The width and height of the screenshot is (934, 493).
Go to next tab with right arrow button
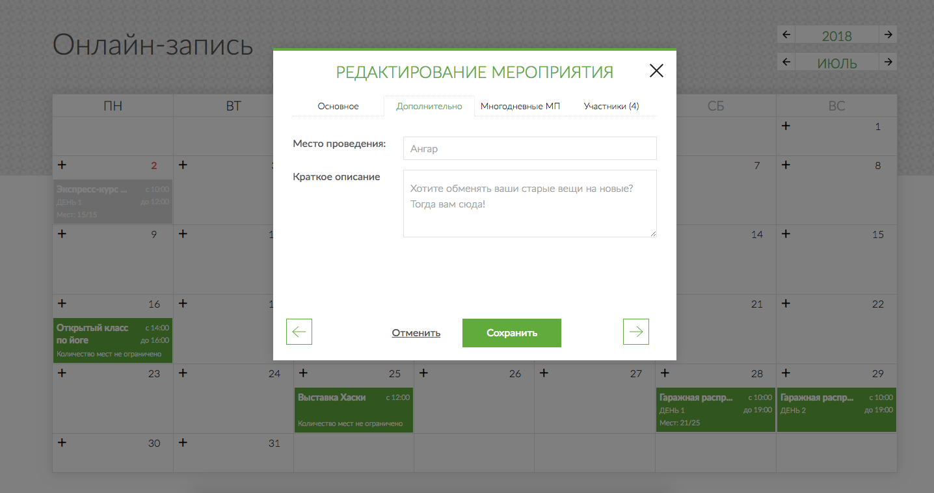635,332
